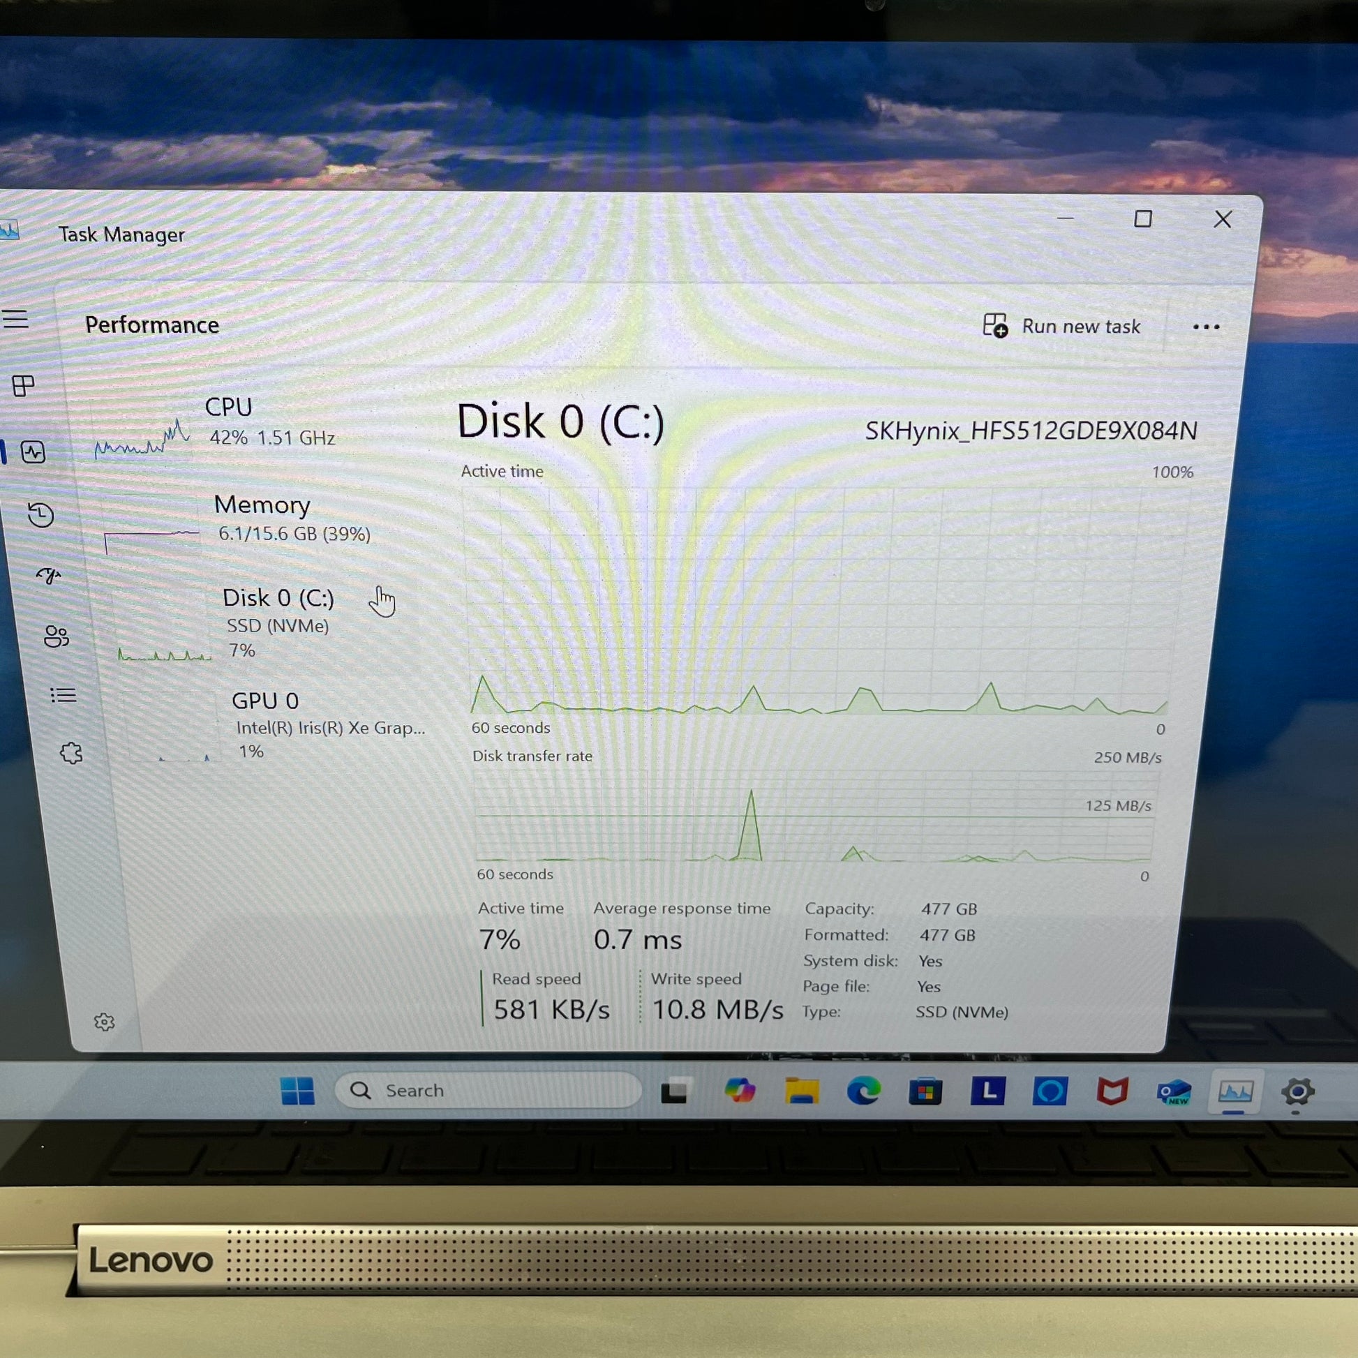Open the Processes page icon in sidebar
Image resolution: width=1358 pixels, height=1358 pixels.
point(23,385)
